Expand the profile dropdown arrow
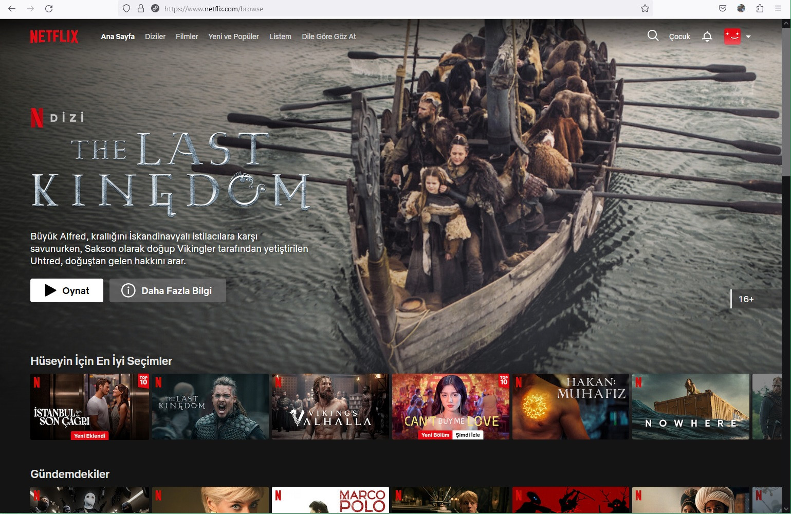The width and height of the screenshot is (791, 514). [748, 36]
